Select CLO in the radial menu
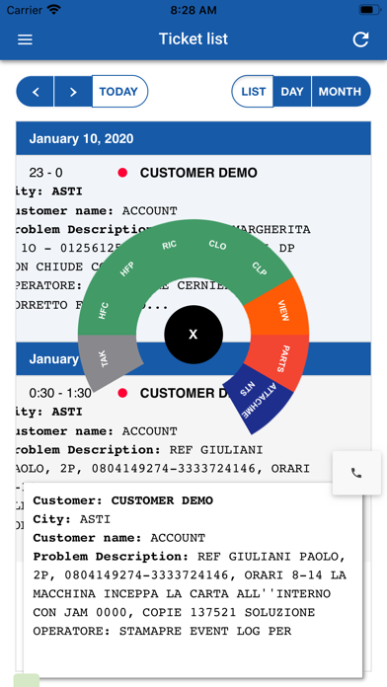This screenshot has height=687, width=387. click(x=218, y=246)
